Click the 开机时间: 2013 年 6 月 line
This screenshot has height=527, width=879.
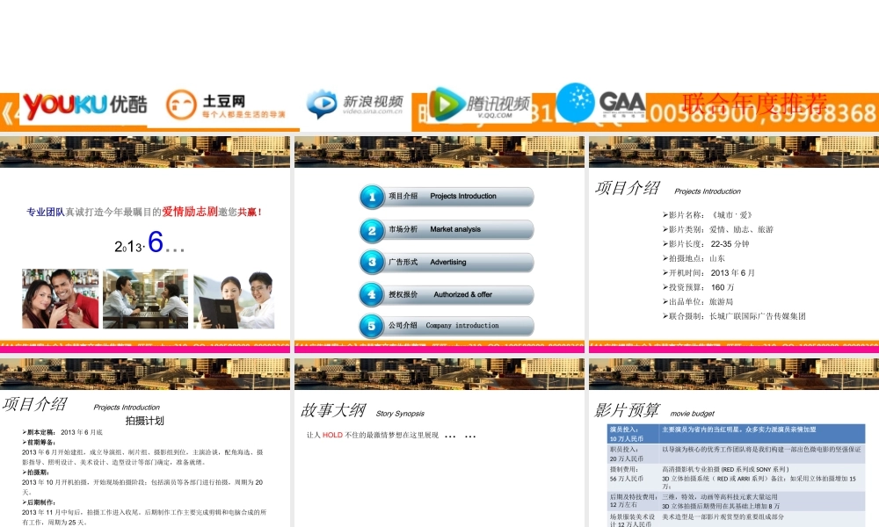click(708, 273)
